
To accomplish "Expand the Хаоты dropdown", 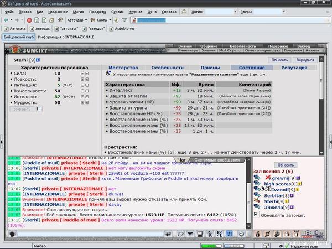I will tap(110, 20).
